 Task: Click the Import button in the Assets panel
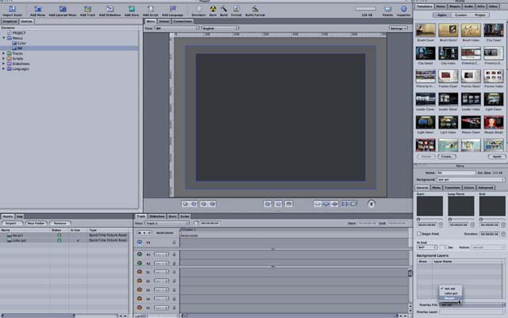click(x=11, y=224)
